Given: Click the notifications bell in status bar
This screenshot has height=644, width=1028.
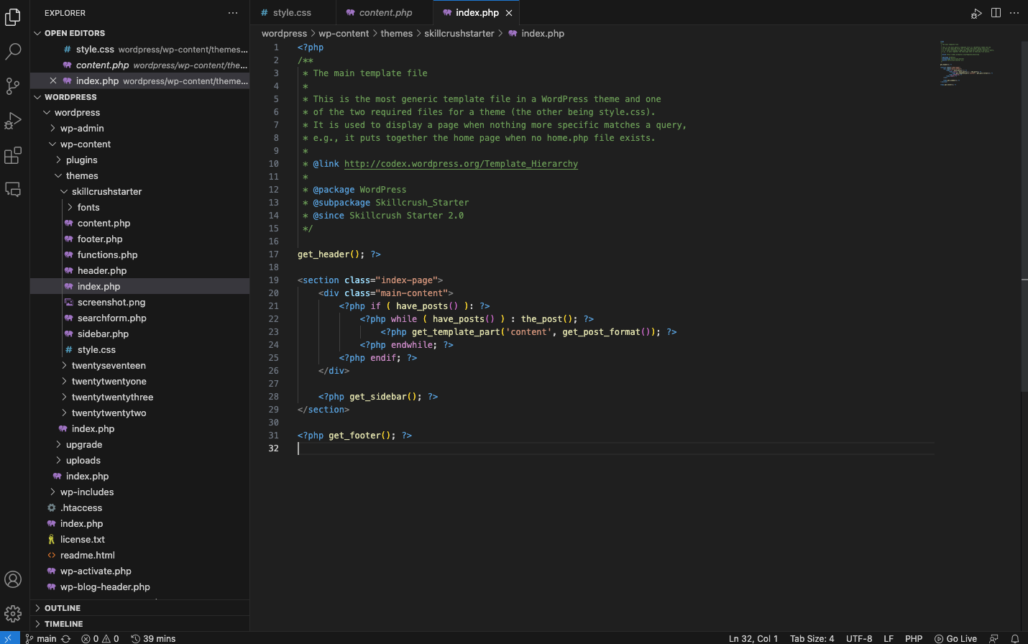Looking at the screenshot, I should [x=1015, y=638].
